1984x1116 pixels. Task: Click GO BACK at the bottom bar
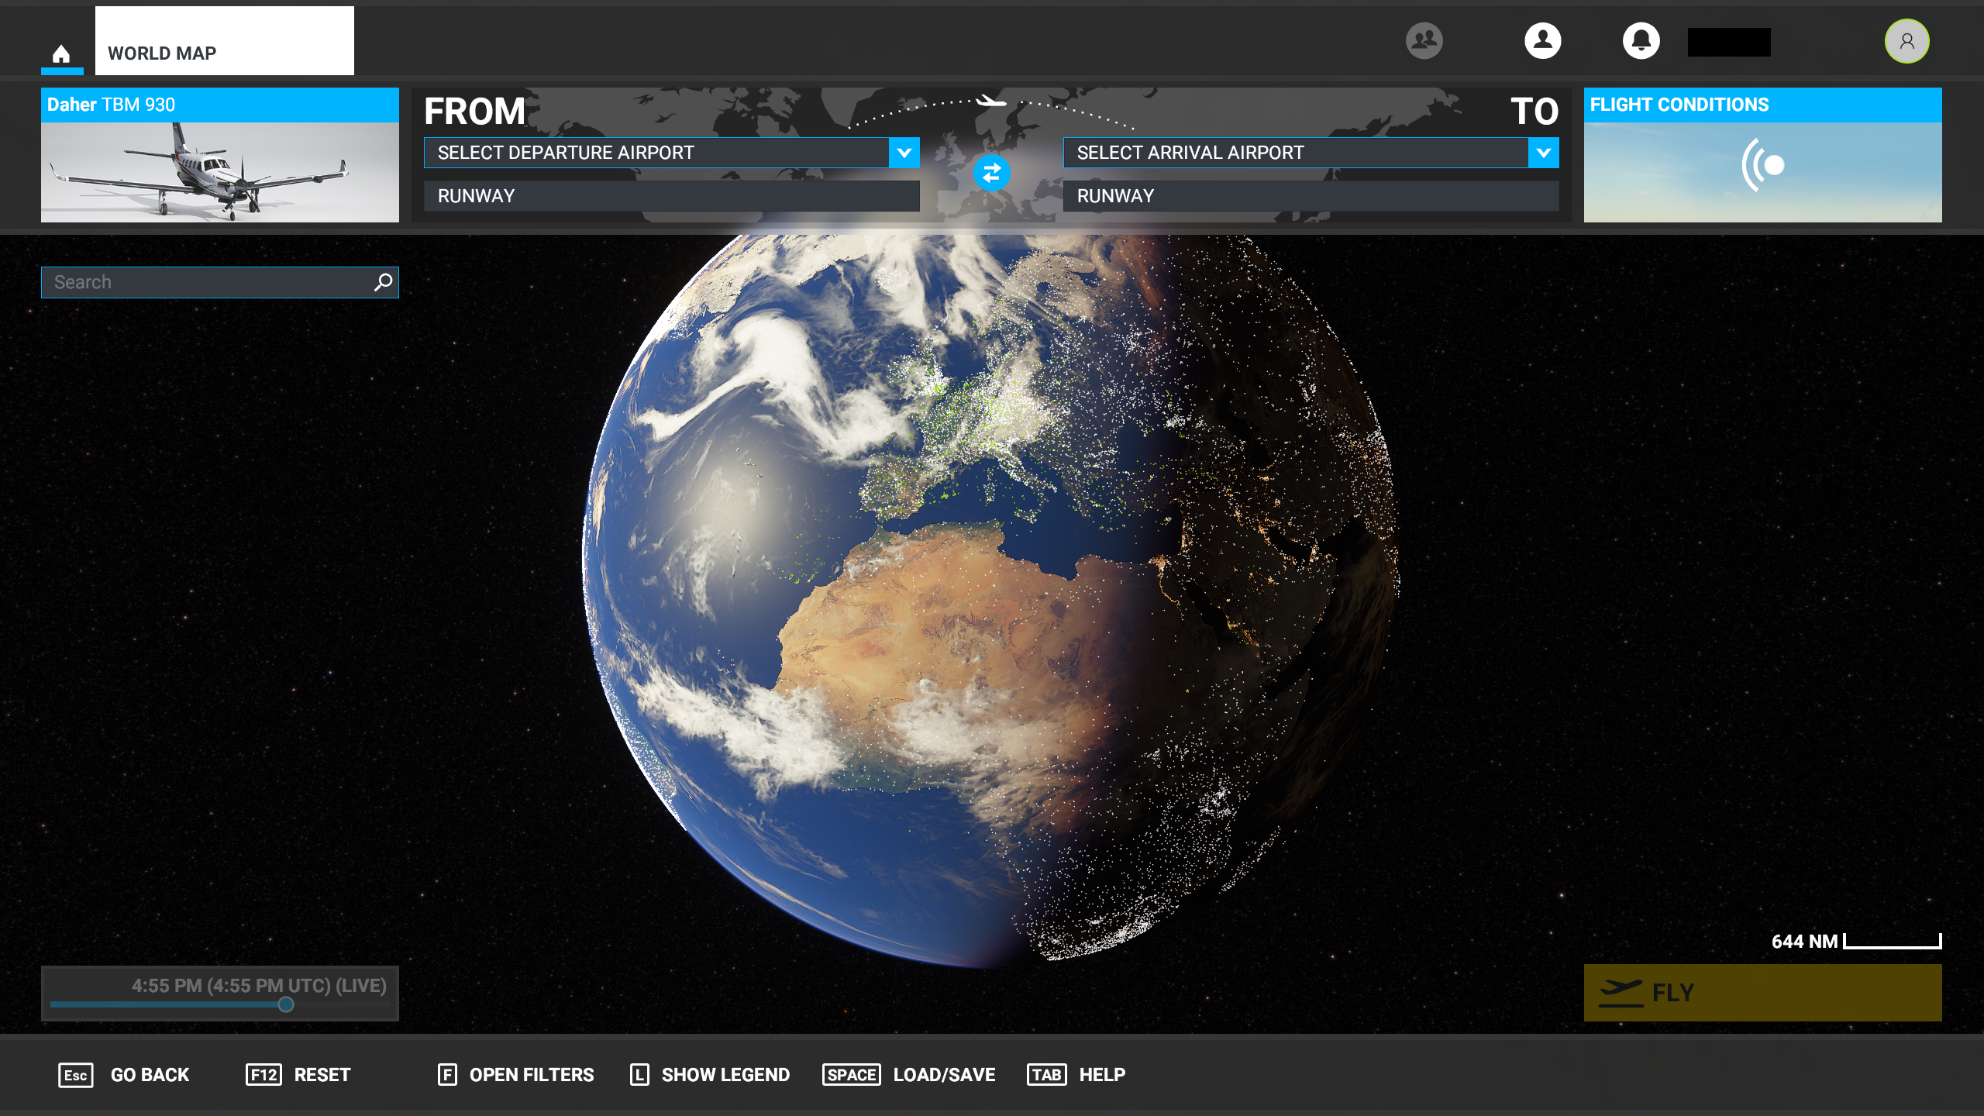[150, 1075]
